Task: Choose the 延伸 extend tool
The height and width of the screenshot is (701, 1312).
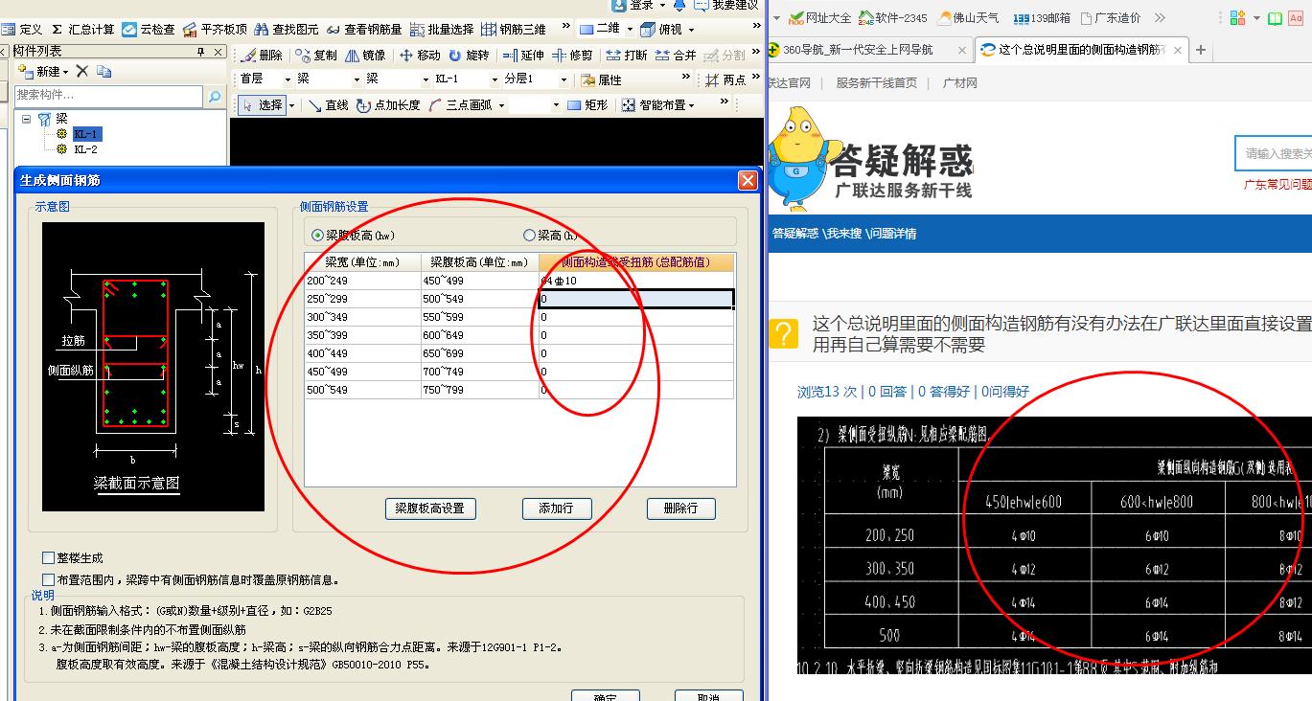Action: pyautogui.click(x=523, y=56)
